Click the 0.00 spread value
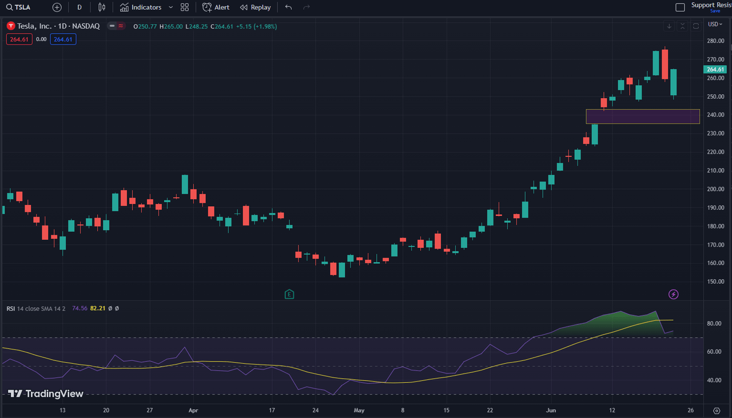The image size is (732, 418). point(41,39)
